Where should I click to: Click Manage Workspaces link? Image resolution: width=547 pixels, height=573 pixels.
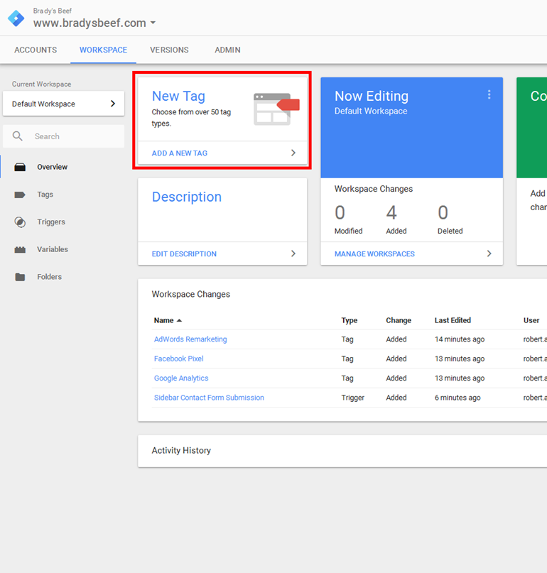[374, 253]
